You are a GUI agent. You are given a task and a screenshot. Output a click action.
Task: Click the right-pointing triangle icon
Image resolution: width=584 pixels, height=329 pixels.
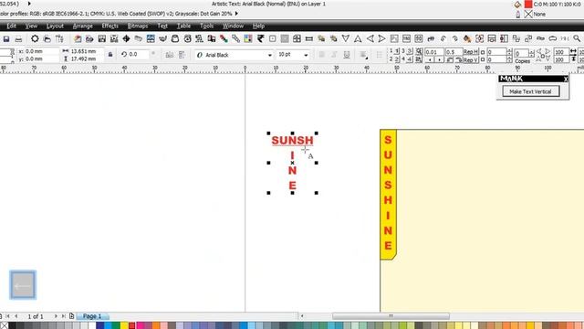coord(381,38)
